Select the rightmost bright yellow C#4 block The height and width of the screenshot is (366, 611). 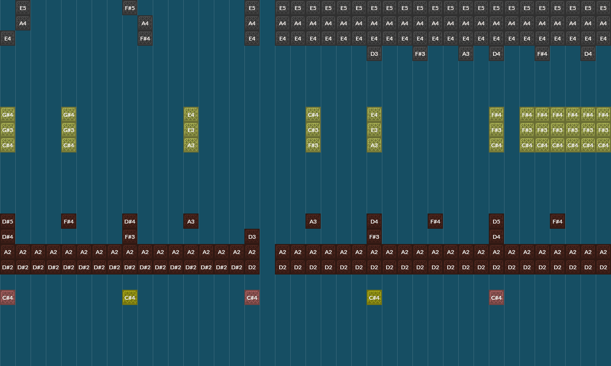[374, 298]
